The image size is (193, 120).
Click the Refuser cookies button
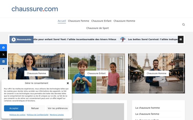coord(35,108)
